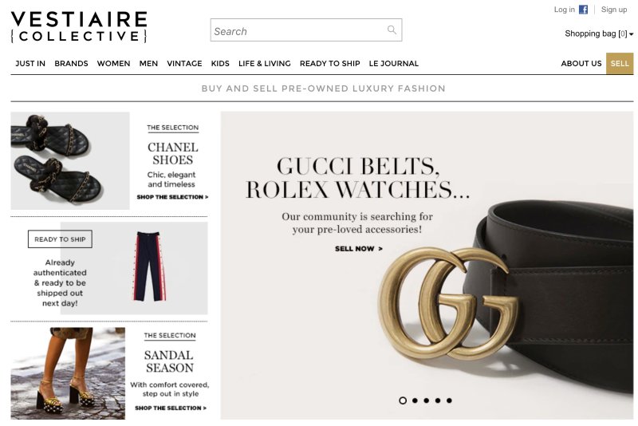Go to LE JOURNAL section
The width and height of the screenshot is (638, 426).
point(393,64)
